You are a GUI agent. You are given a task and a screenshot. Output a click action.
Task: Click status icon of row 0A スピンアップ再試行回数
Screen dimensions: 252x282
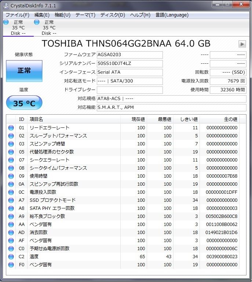[11, 184]
